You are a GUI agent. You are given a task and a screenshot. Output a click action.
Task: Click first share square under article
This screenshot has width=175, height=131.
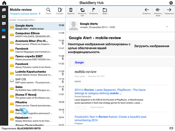point(77,108)
